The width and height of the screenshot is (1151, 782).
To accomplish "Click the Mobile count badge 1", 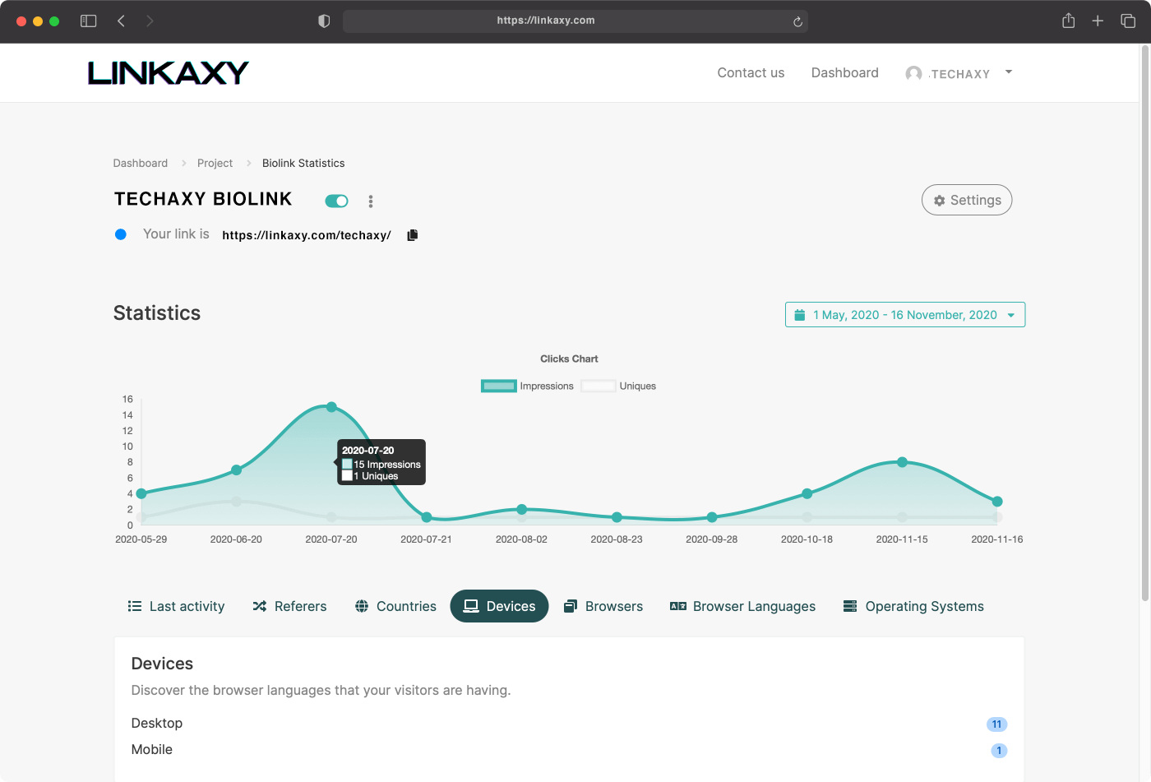I will [x=999, y=751].
